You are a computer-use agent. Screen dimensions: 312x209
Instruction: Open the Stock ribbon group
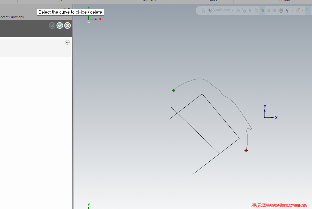(x=213, y=1)
